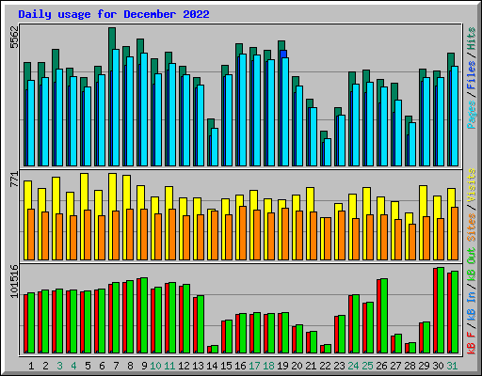Click the chart title 'Daily usage for December 2022'
This screenshot has width=482, height=376.
coord(114,14)
